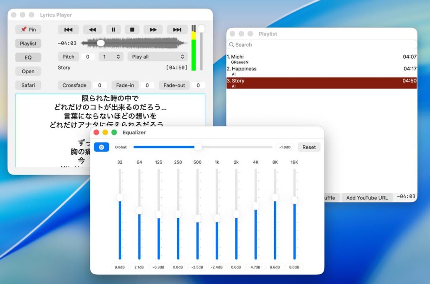The image size is (430, 284).
Task: Click the song waveform seek bar
Action: pos(134,43)
